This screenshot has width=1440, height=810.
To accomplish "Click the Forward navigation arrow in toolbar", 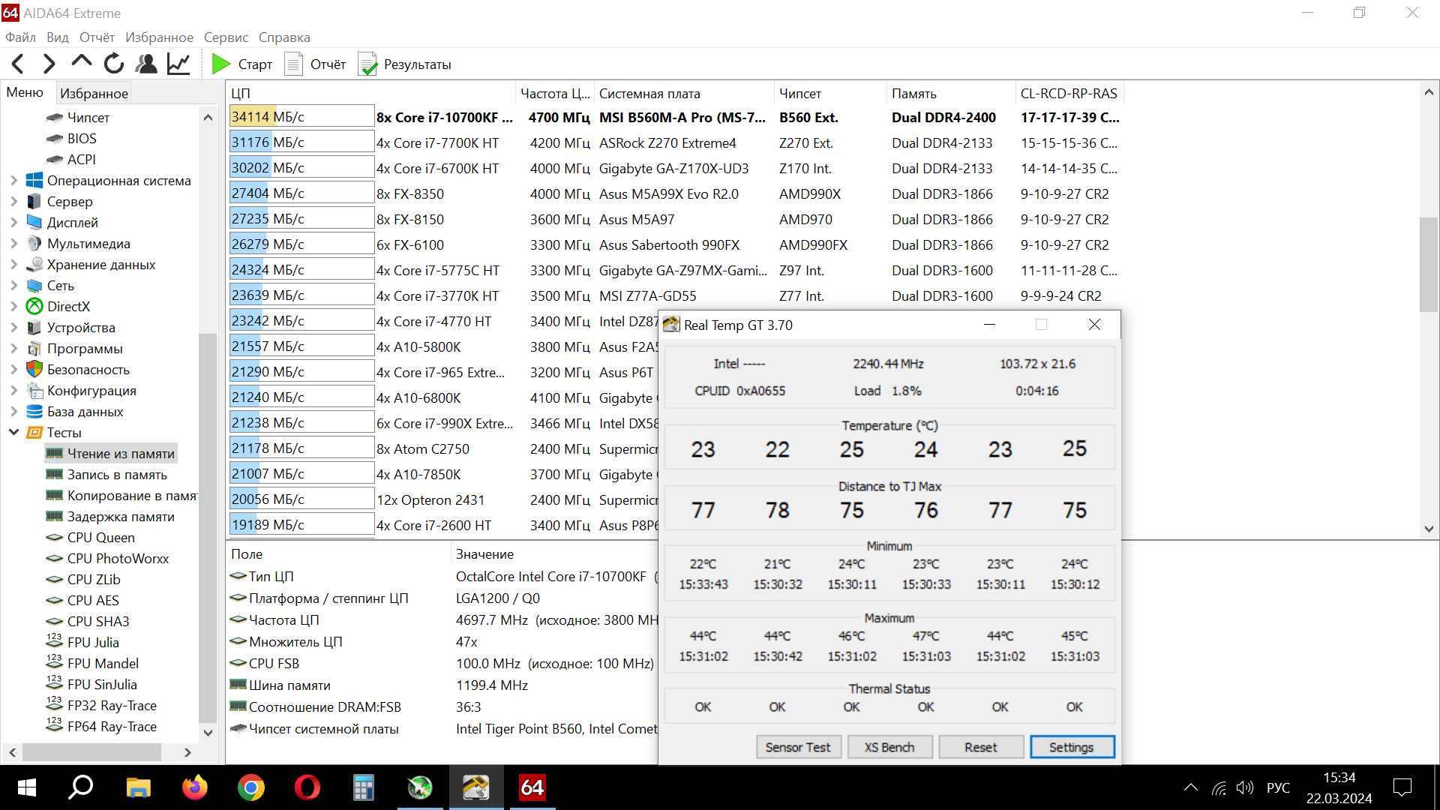I will [x=49, y=64].
